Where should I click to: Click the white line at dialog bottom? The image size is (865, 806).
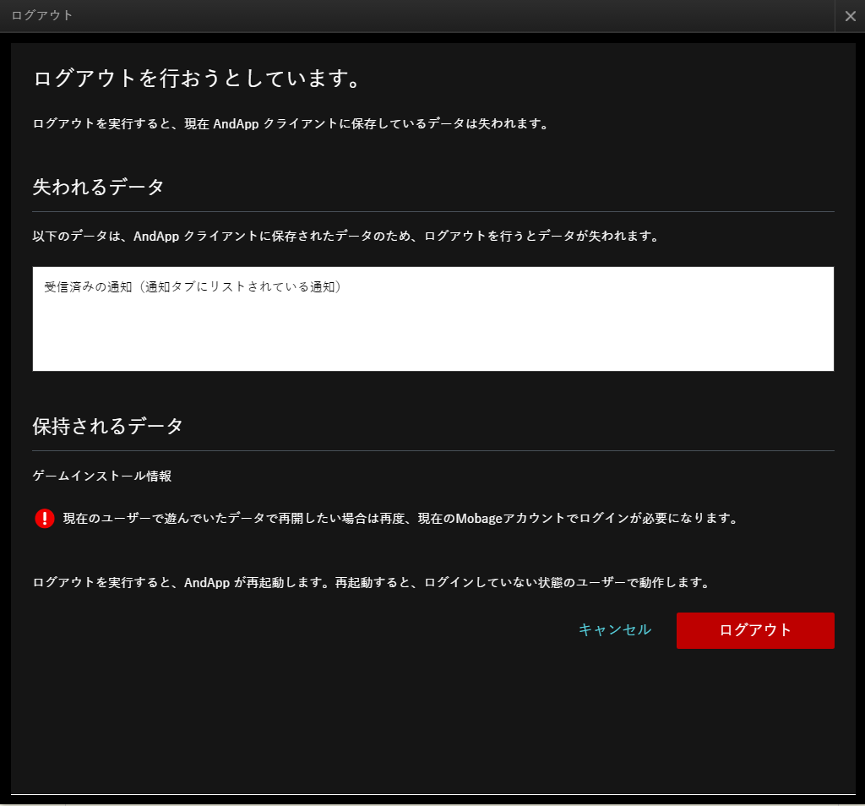pyautogui.click(x=432, y=794)
